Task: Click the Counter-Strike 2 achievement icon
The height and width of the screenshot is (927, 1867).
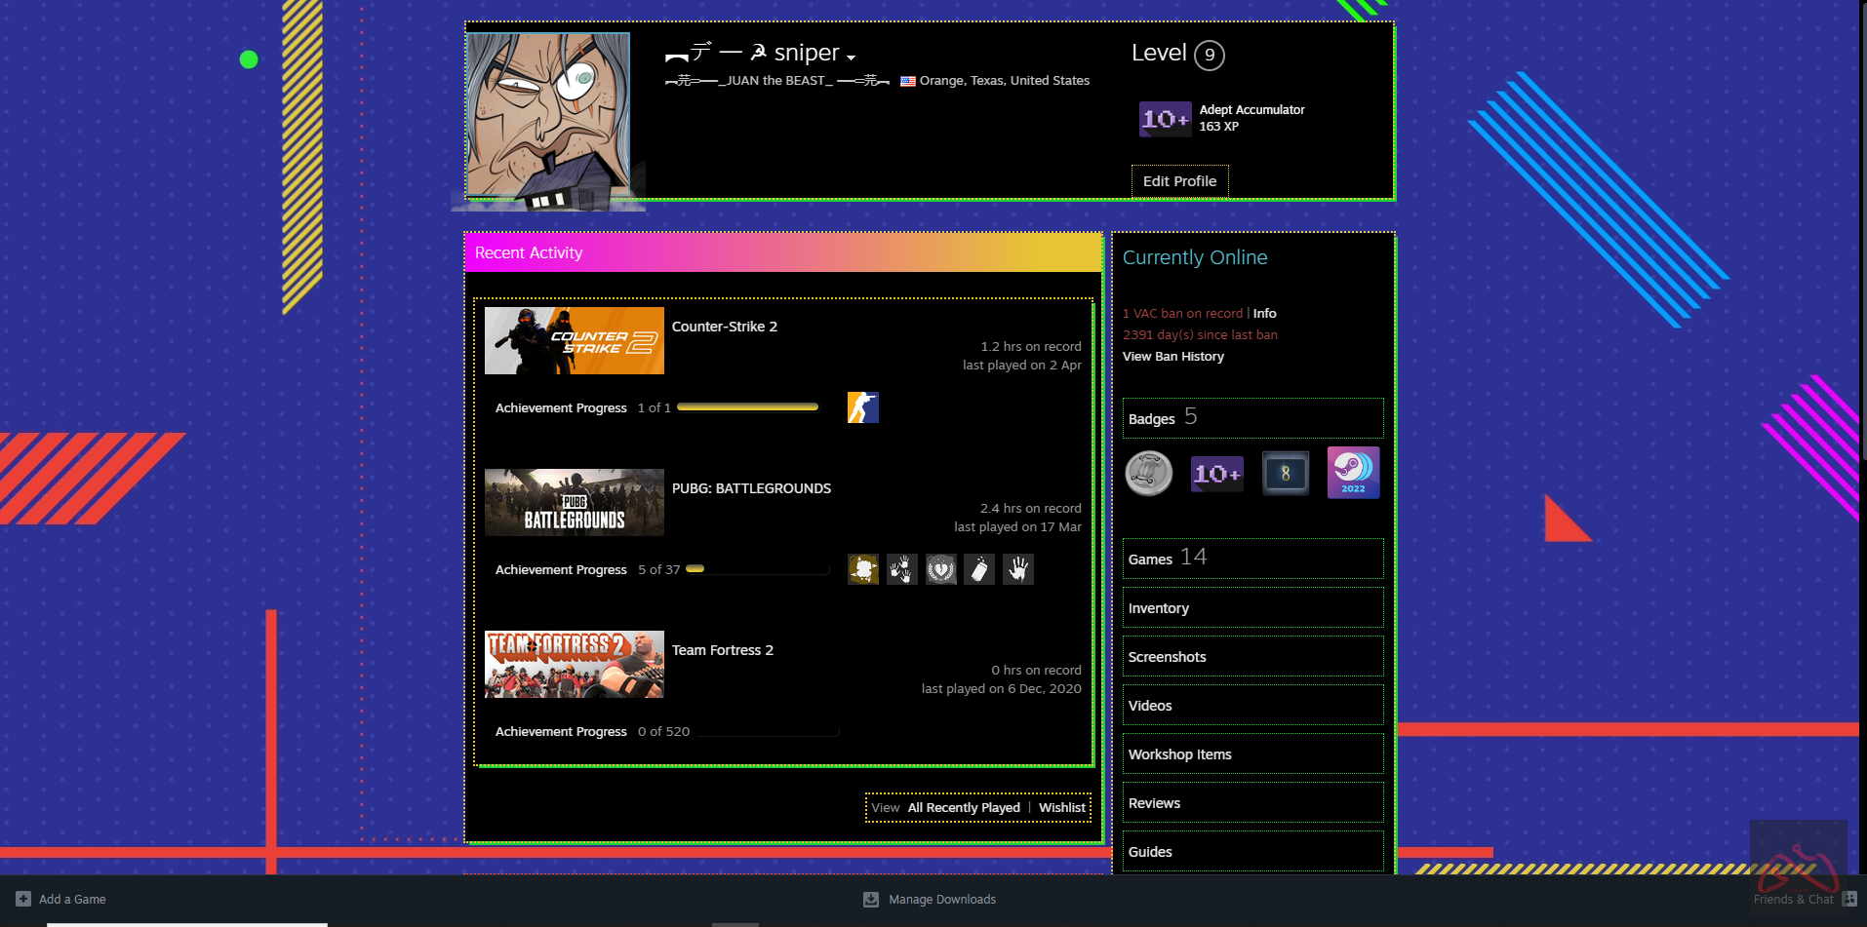Action: pyautogui.click(x=862, y=407)
